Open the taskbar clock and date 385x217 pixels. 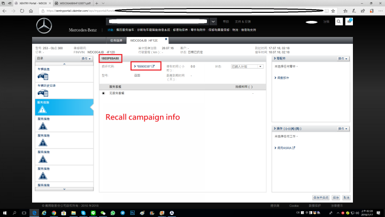click(367, 213)
